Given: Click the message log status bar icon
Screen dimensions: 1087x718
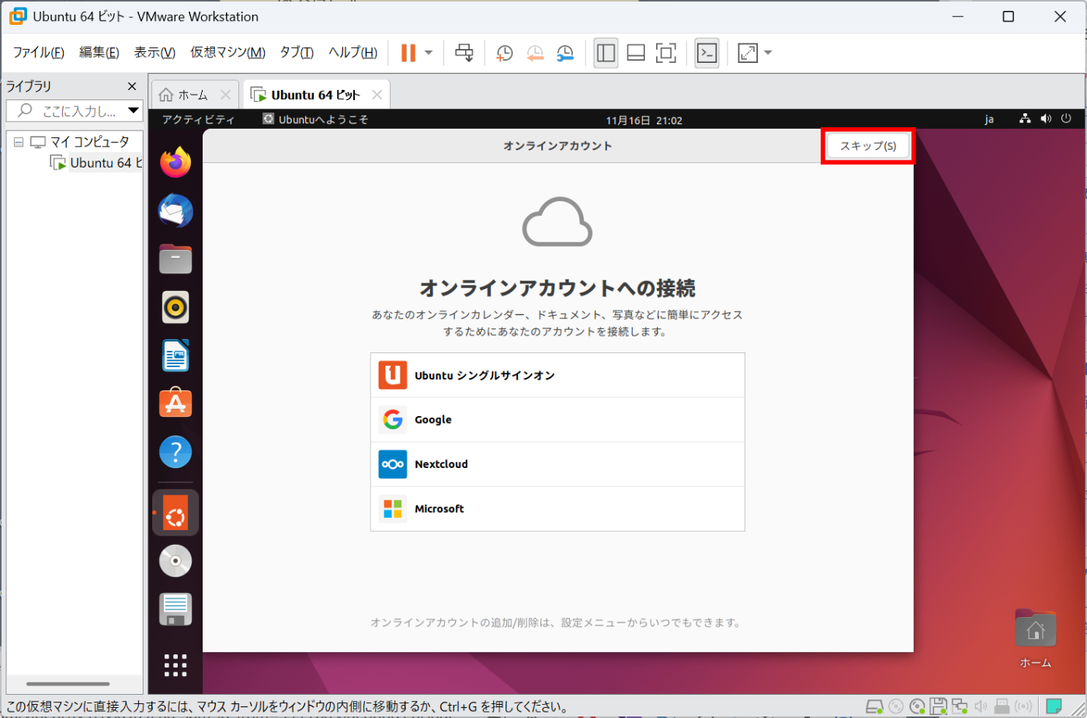Looking at the screenshot, I should click(x=1054, y=706).
